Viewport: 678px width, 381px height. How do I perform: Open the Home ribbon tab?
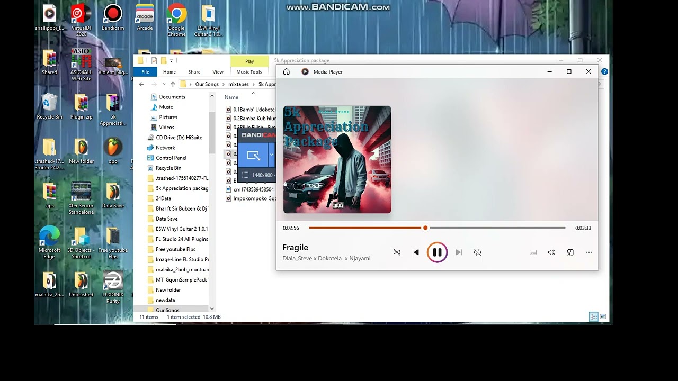169,72
